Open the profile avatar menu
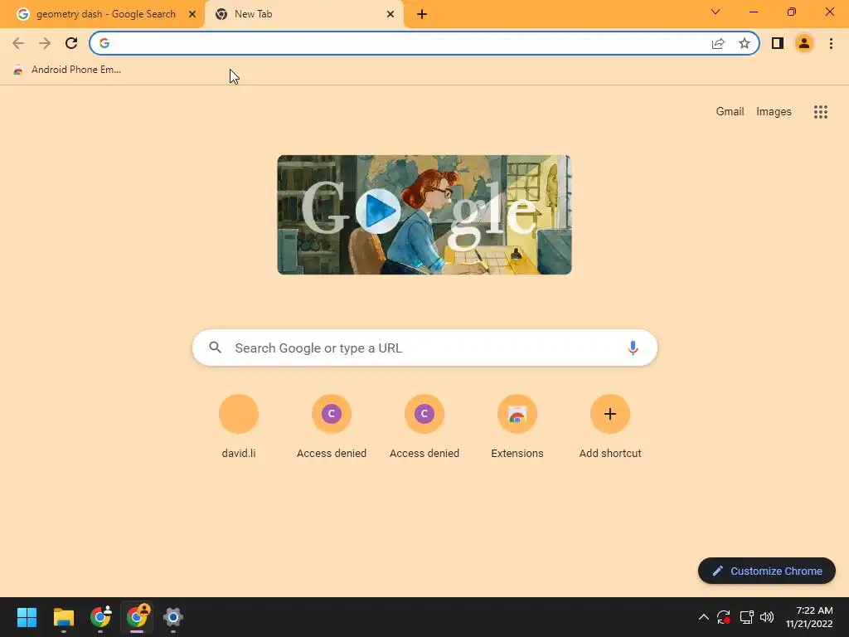Viewport: 849px width, 637px height. click(x=804, y=43)
